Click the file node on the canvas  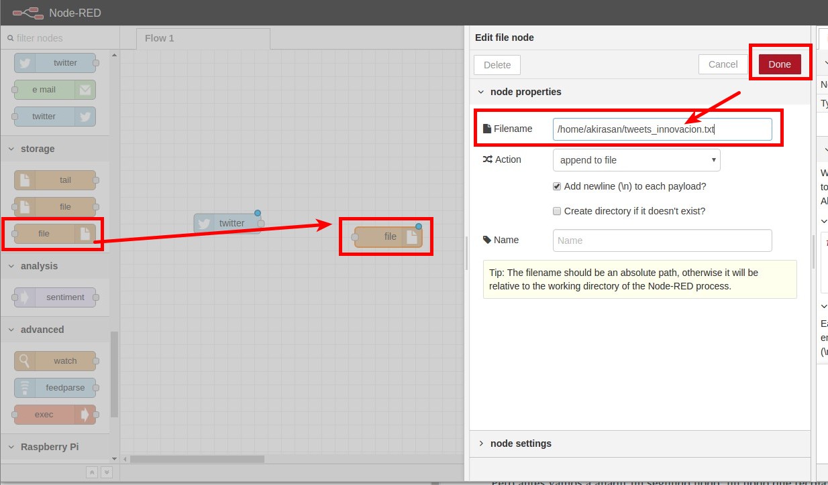click(388, 236)
